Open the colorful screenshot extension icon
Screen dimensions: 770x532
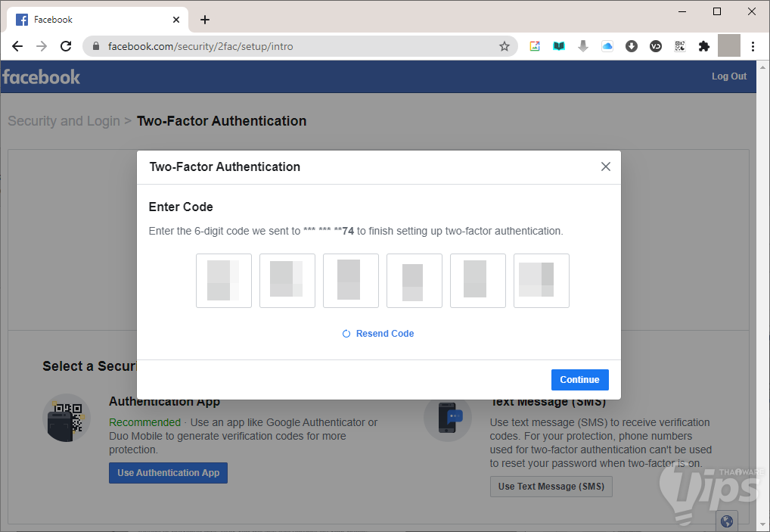[x=535, y=46]
